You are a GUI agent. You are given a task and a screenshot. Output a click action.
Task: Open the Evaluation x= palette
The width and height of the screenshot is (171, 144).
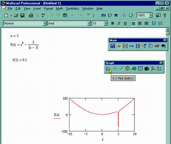tap(131, 46)
